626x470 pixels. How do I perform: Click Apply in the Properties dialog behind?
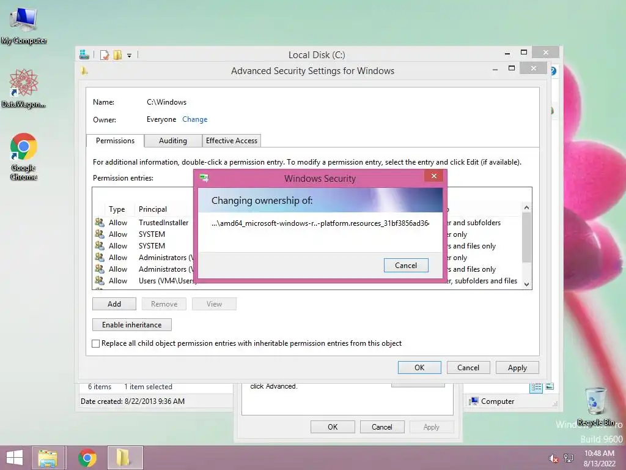tap(432, 427)
